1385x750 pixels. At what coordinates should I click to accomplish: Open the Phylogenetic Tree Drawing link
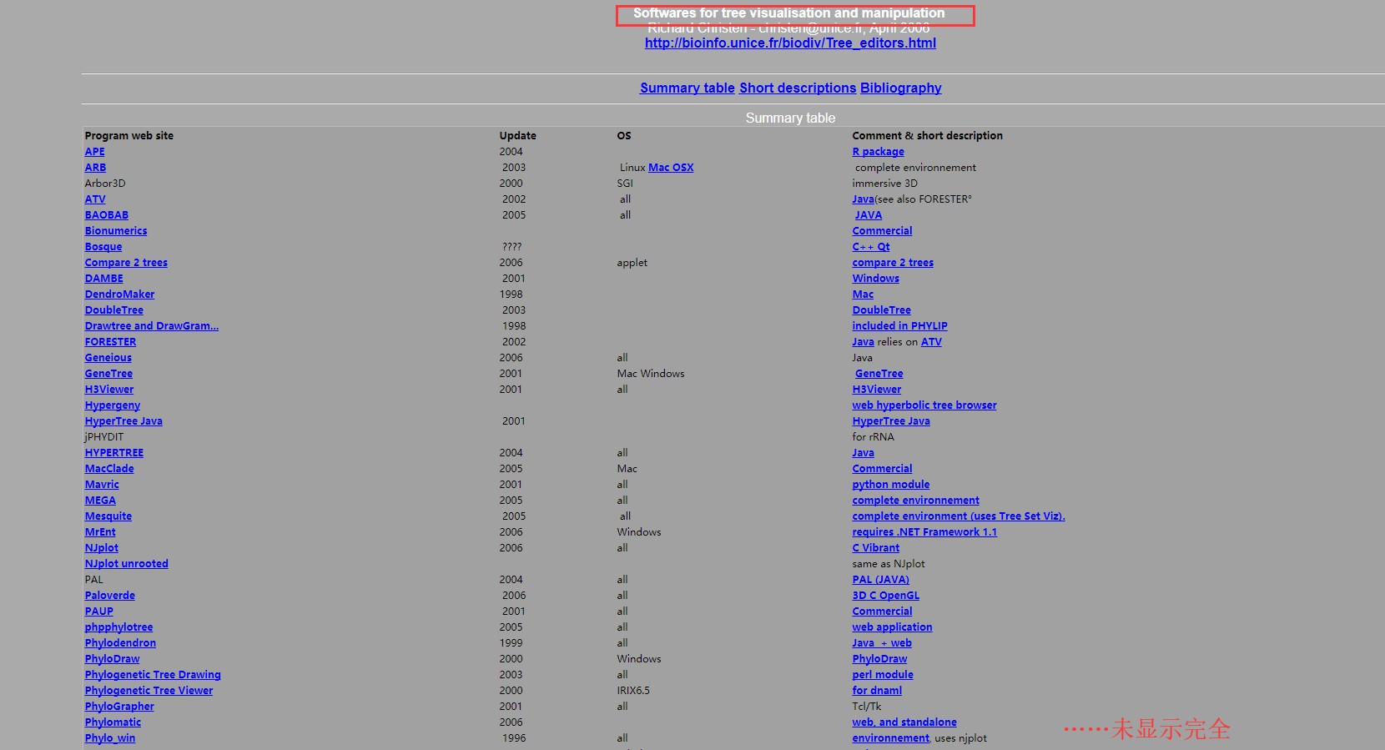153,675
